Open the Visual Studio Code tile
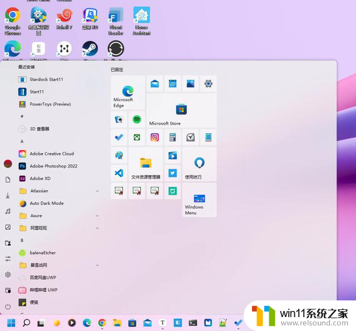Image resolution: width=356 pixels, height=331 pixels. pos(118,173)
